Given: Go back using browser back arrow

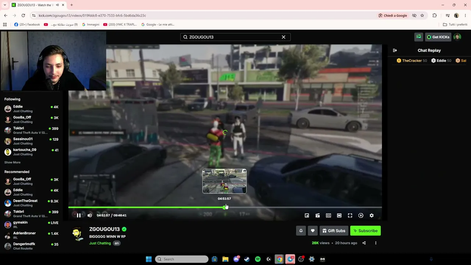Looking at the screenshot, I should coord(6,15).
